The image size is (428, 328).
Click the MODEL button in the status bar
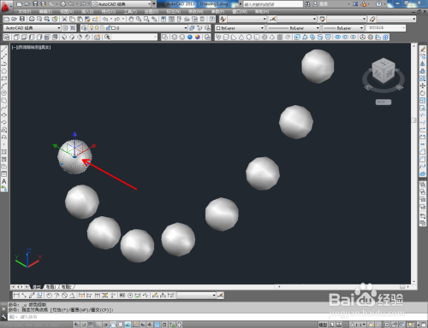(323, 325)
